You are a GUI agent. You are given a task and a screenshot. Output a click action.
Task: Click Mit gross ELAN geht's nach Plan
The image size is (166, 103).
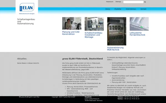(29, 97)
